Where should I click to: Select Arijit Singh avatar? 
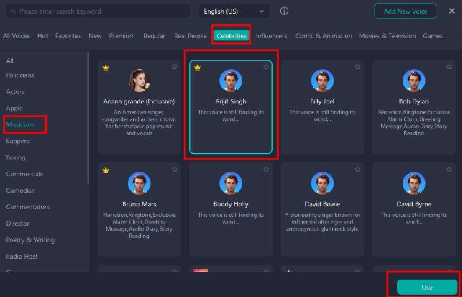pyautogui.click(x=230, y=80)
